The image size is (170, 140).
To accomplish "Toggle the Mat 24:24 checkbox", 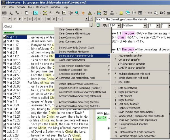I will 4,83.
